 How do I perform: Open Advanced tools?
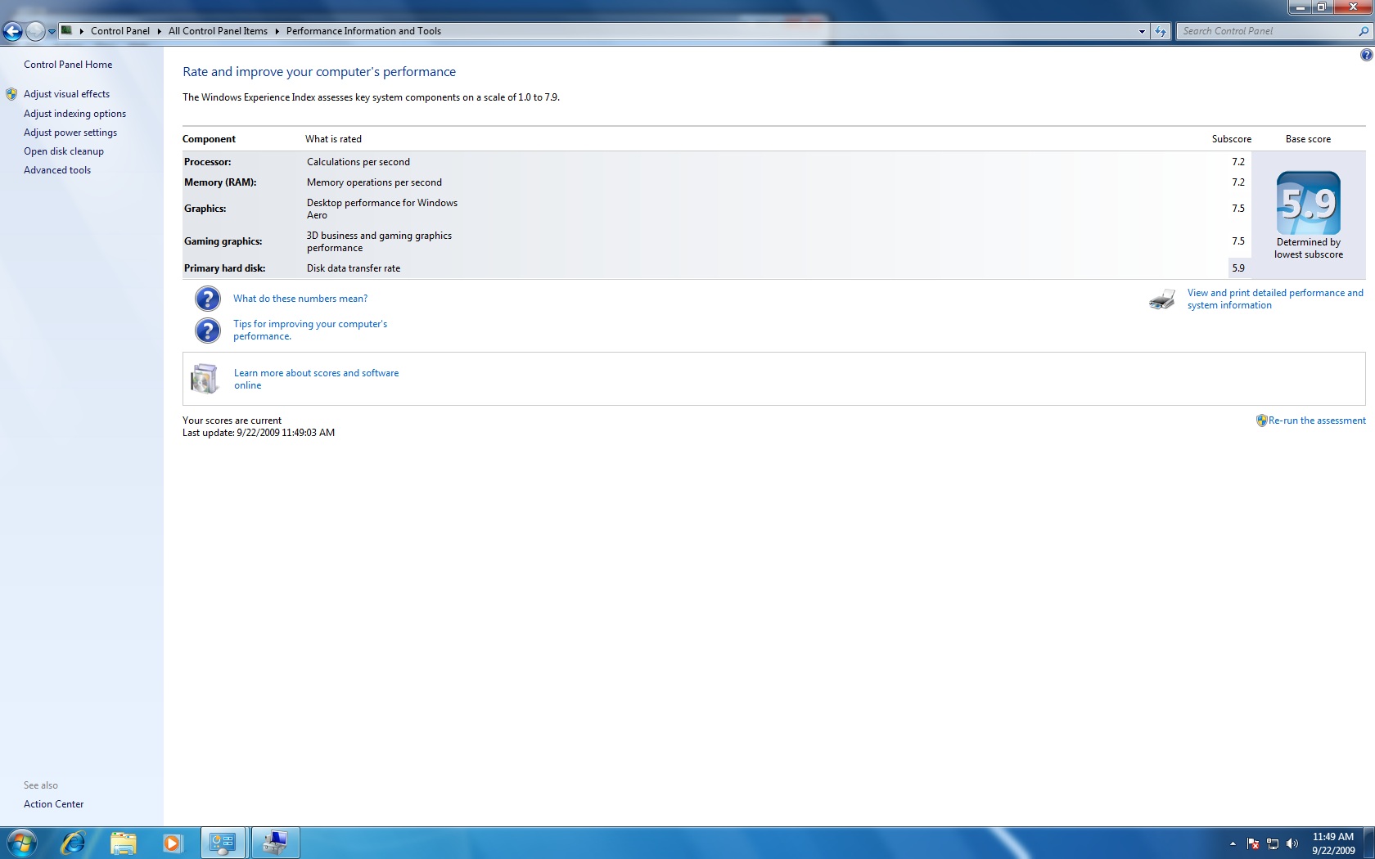[x=57, y=170]
